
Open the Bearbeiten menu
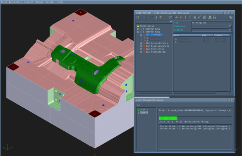[x=15, y=2]
